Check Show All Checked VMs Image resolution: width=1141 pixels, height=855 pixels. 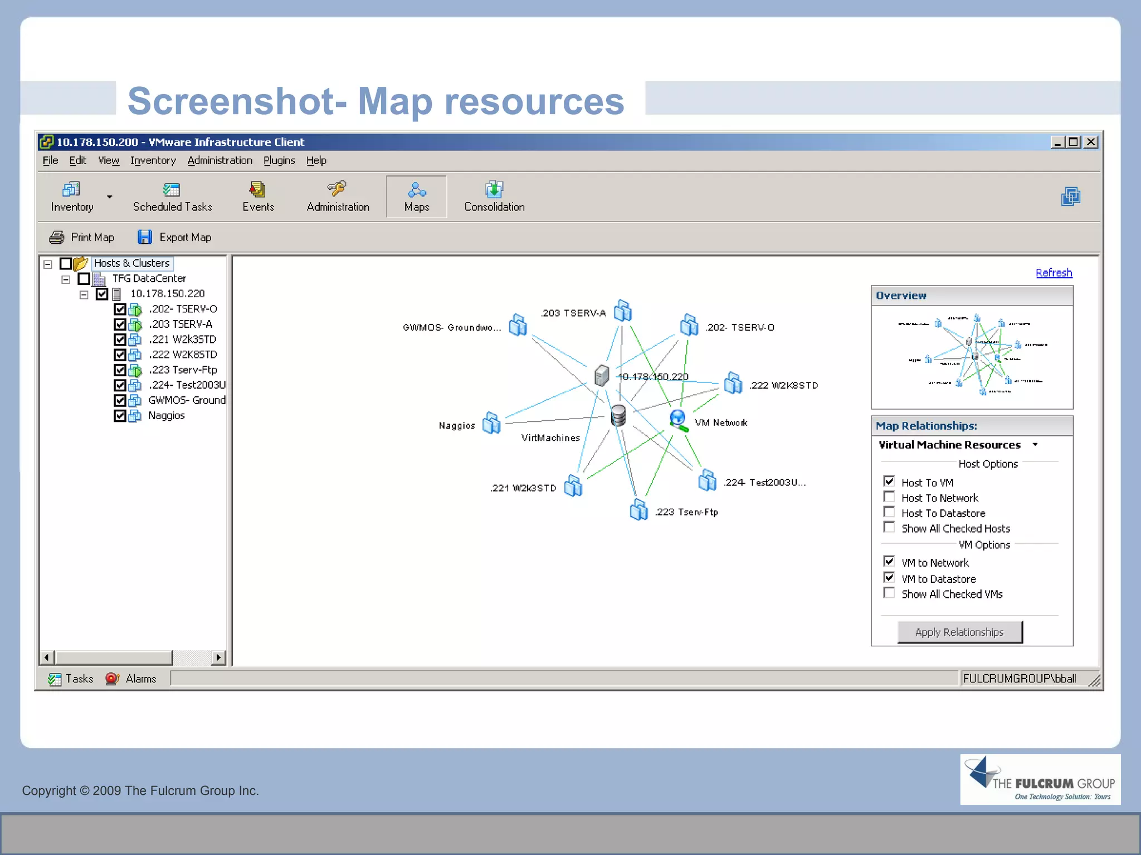(889, 593)
